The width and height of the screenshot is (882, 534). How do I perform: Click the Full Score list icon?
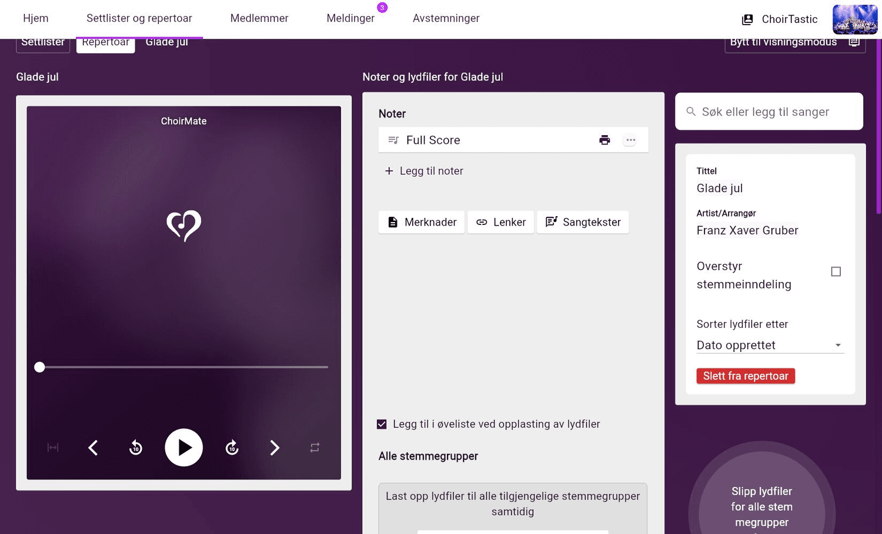[393, 140]
